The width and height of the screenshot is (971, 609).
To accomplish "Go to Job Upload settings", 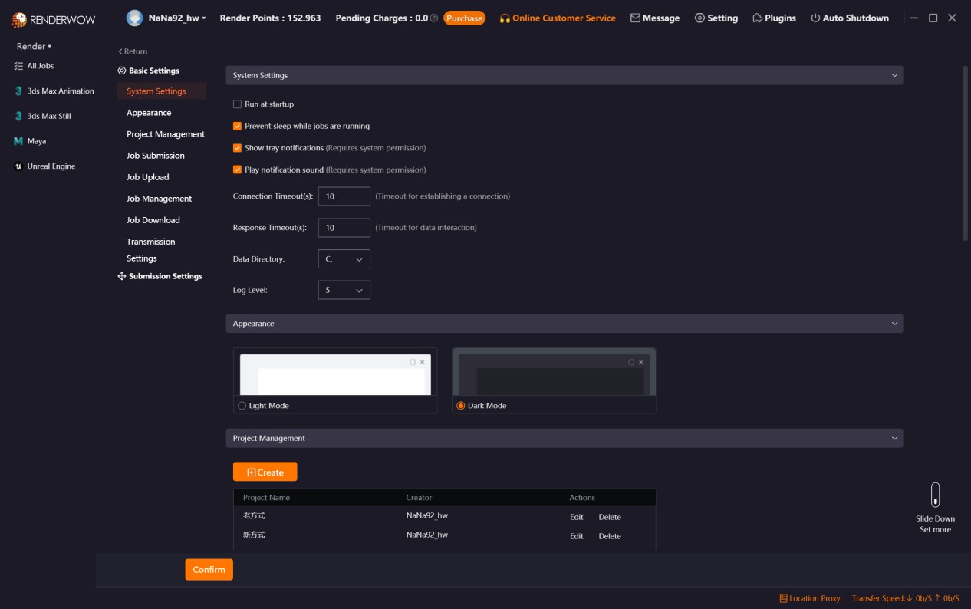I will pos(148,177).
